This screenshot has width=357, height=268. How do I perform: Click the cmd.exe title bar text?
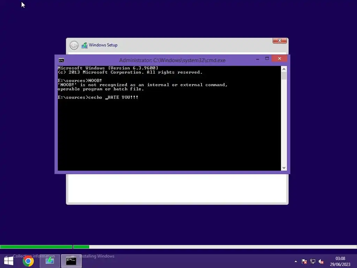tap(172, 60)
